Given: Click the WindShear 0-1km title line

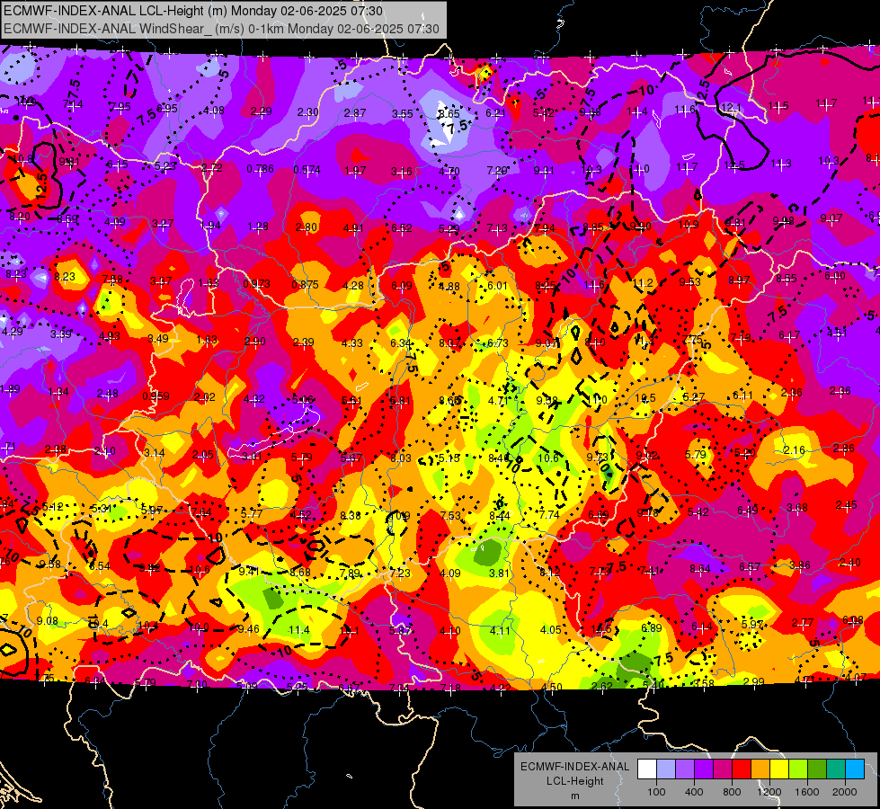Looking at the screenshot, I should click(221, 29).
